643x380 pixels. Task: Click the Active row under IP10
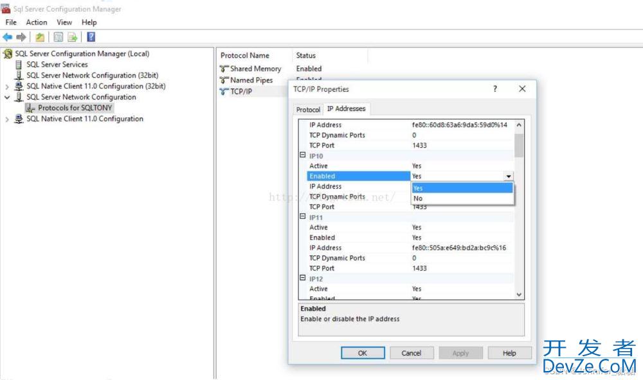(x=410, y=166)
